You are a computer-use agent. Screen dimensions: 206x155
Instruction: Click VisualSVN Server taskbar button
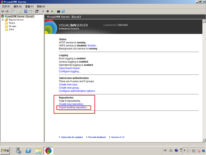pyautogui.click(x=48, y=151)
